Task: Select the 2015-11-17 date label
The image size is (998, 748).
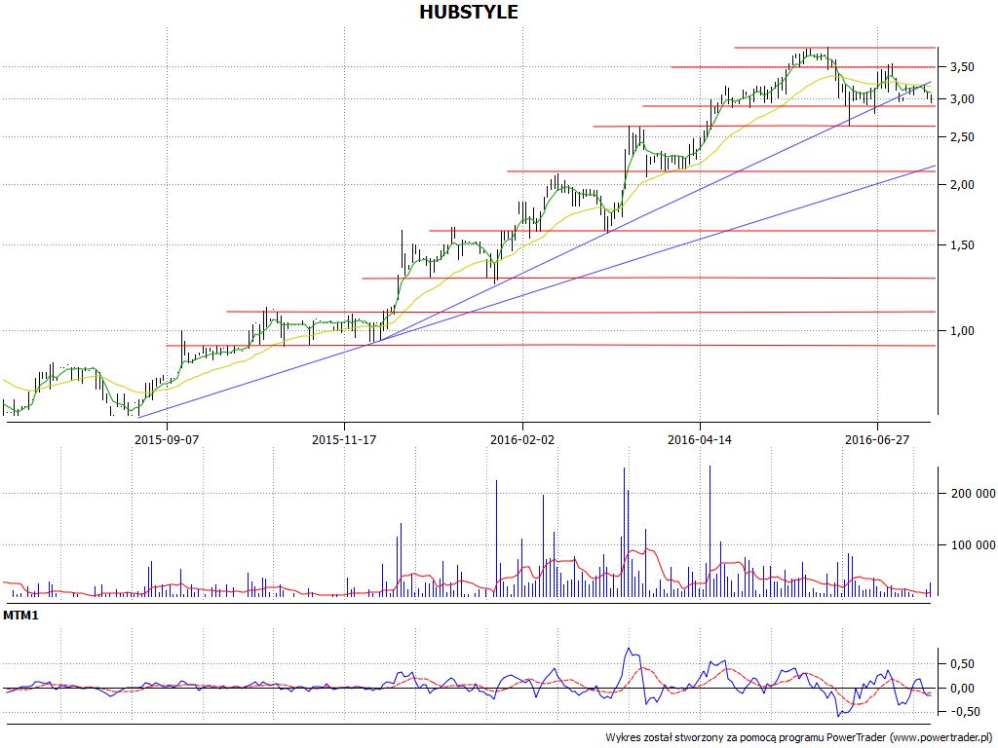Action: coord(344,439)
